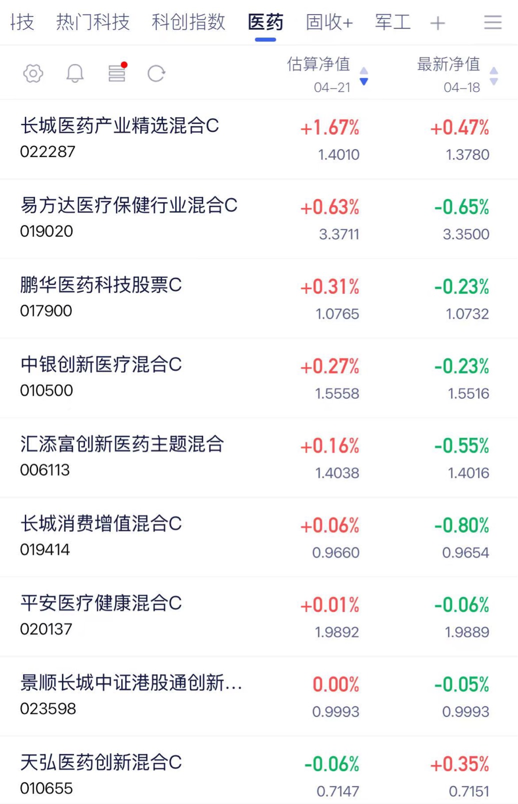
Task: Sort by latest NAV (最新净值) arrows
Action: pyautogui.click(x=494, y=76)
